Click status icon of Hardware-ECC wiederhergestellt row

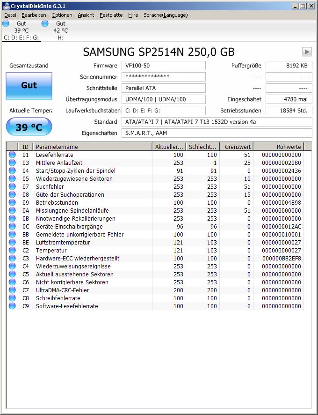[x=12, y=258]
